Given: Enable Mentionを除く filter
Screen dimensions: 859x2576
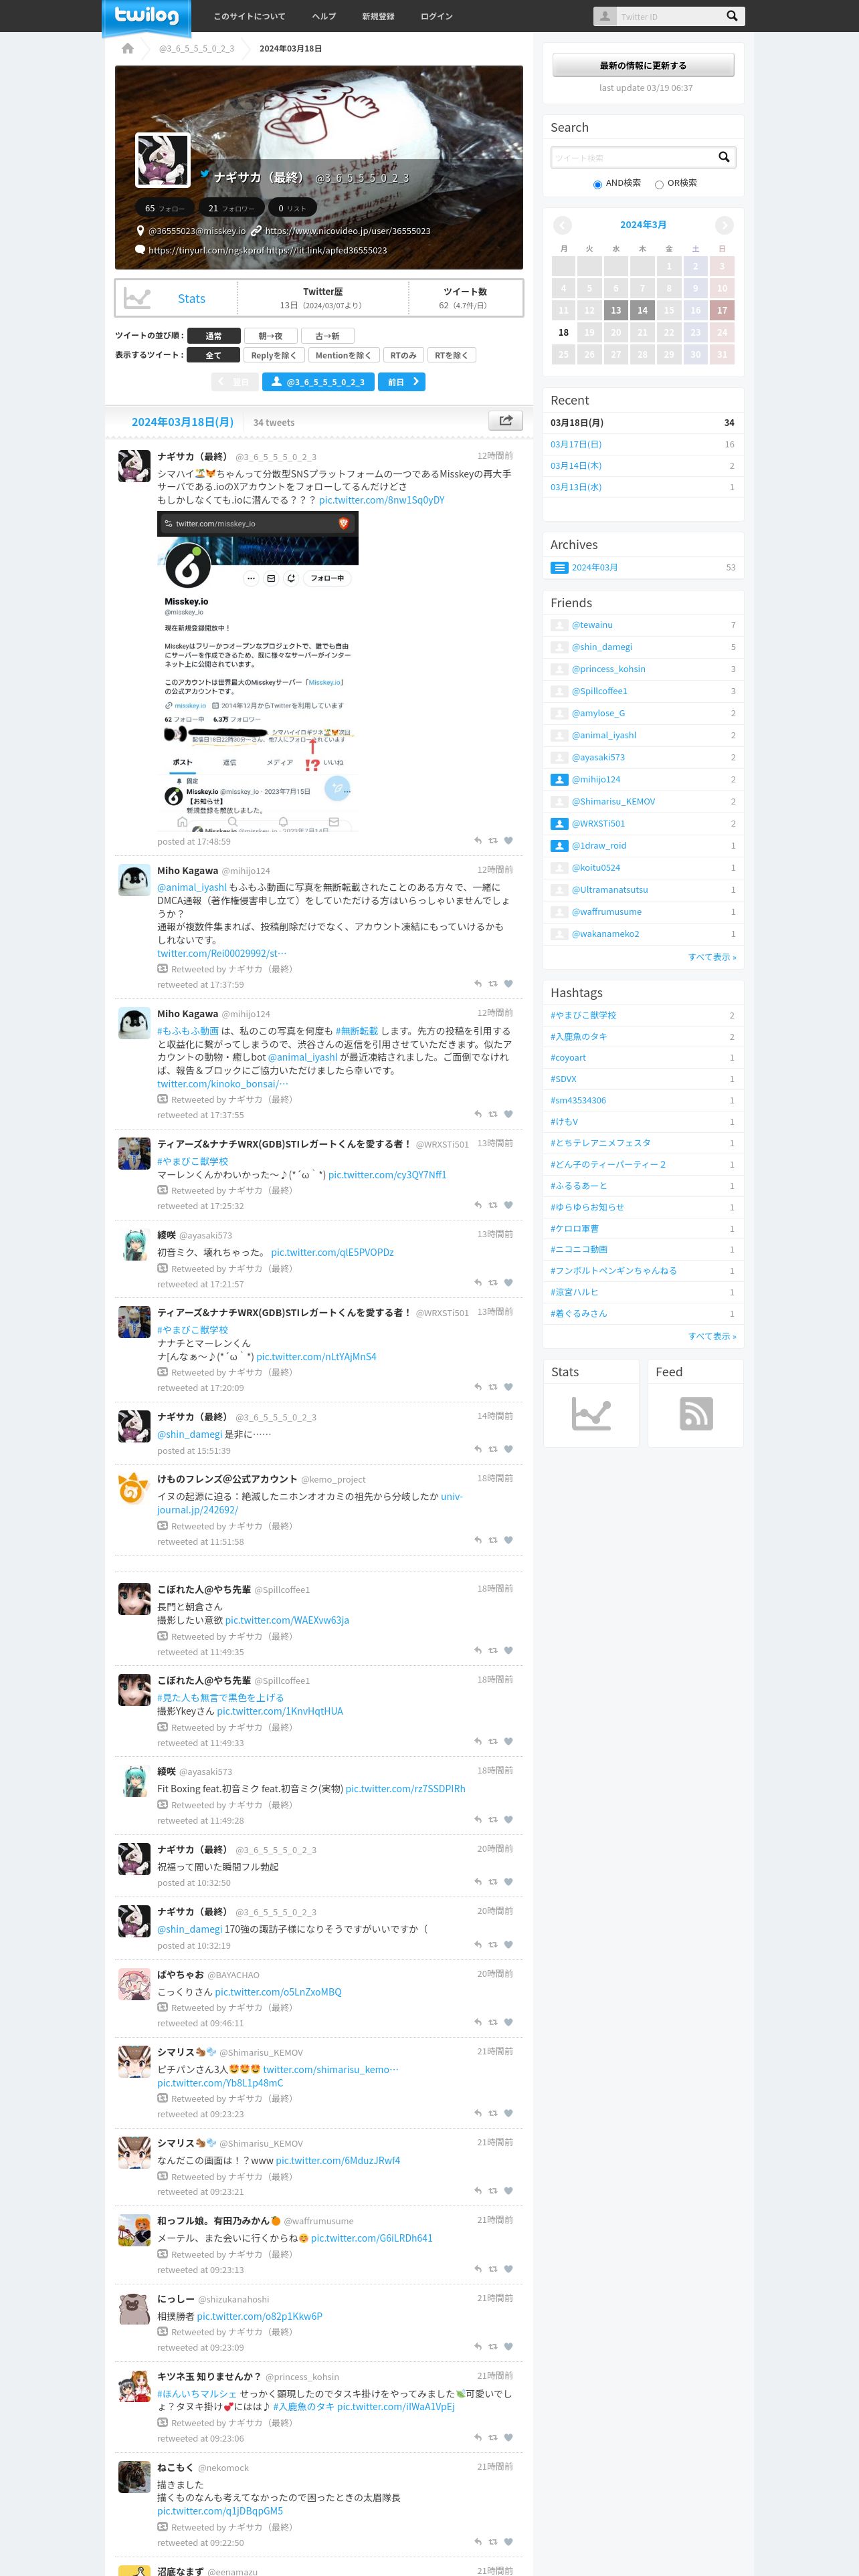Looking at the screenshot, I should tap(343, 355).
